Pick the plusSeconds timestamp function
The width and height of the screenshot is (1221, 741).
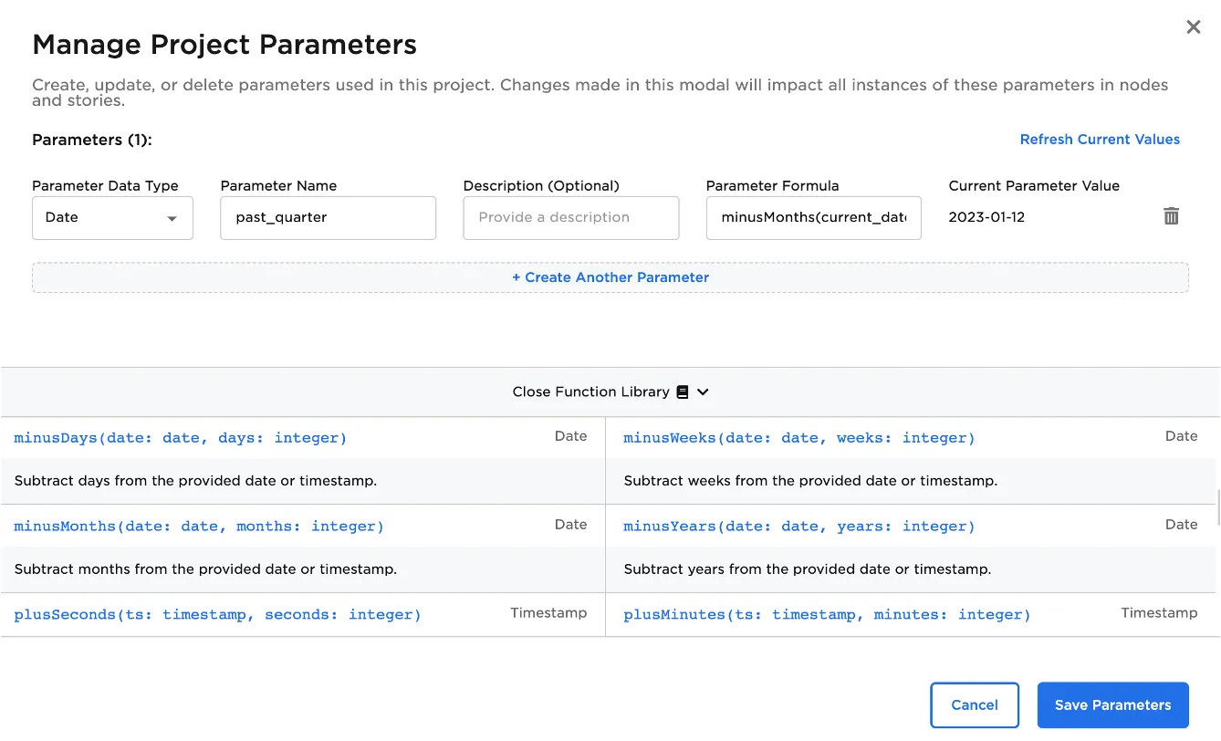(217, 615)
